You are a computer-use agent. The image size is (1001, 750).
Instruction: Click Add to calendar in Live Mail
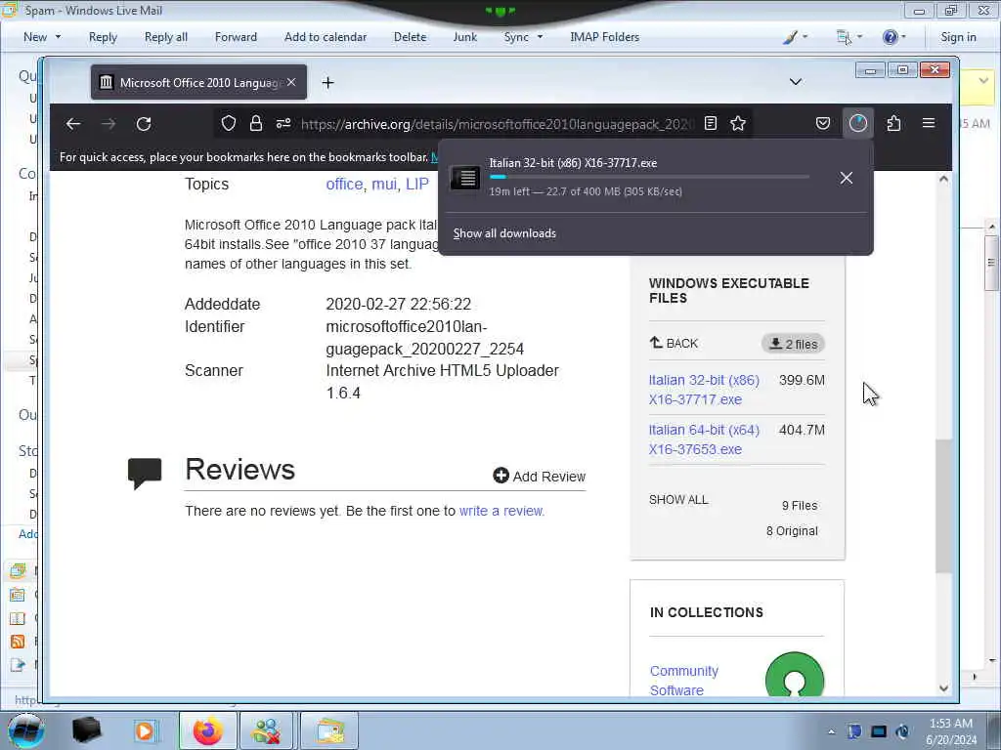[x=326, y=37]
